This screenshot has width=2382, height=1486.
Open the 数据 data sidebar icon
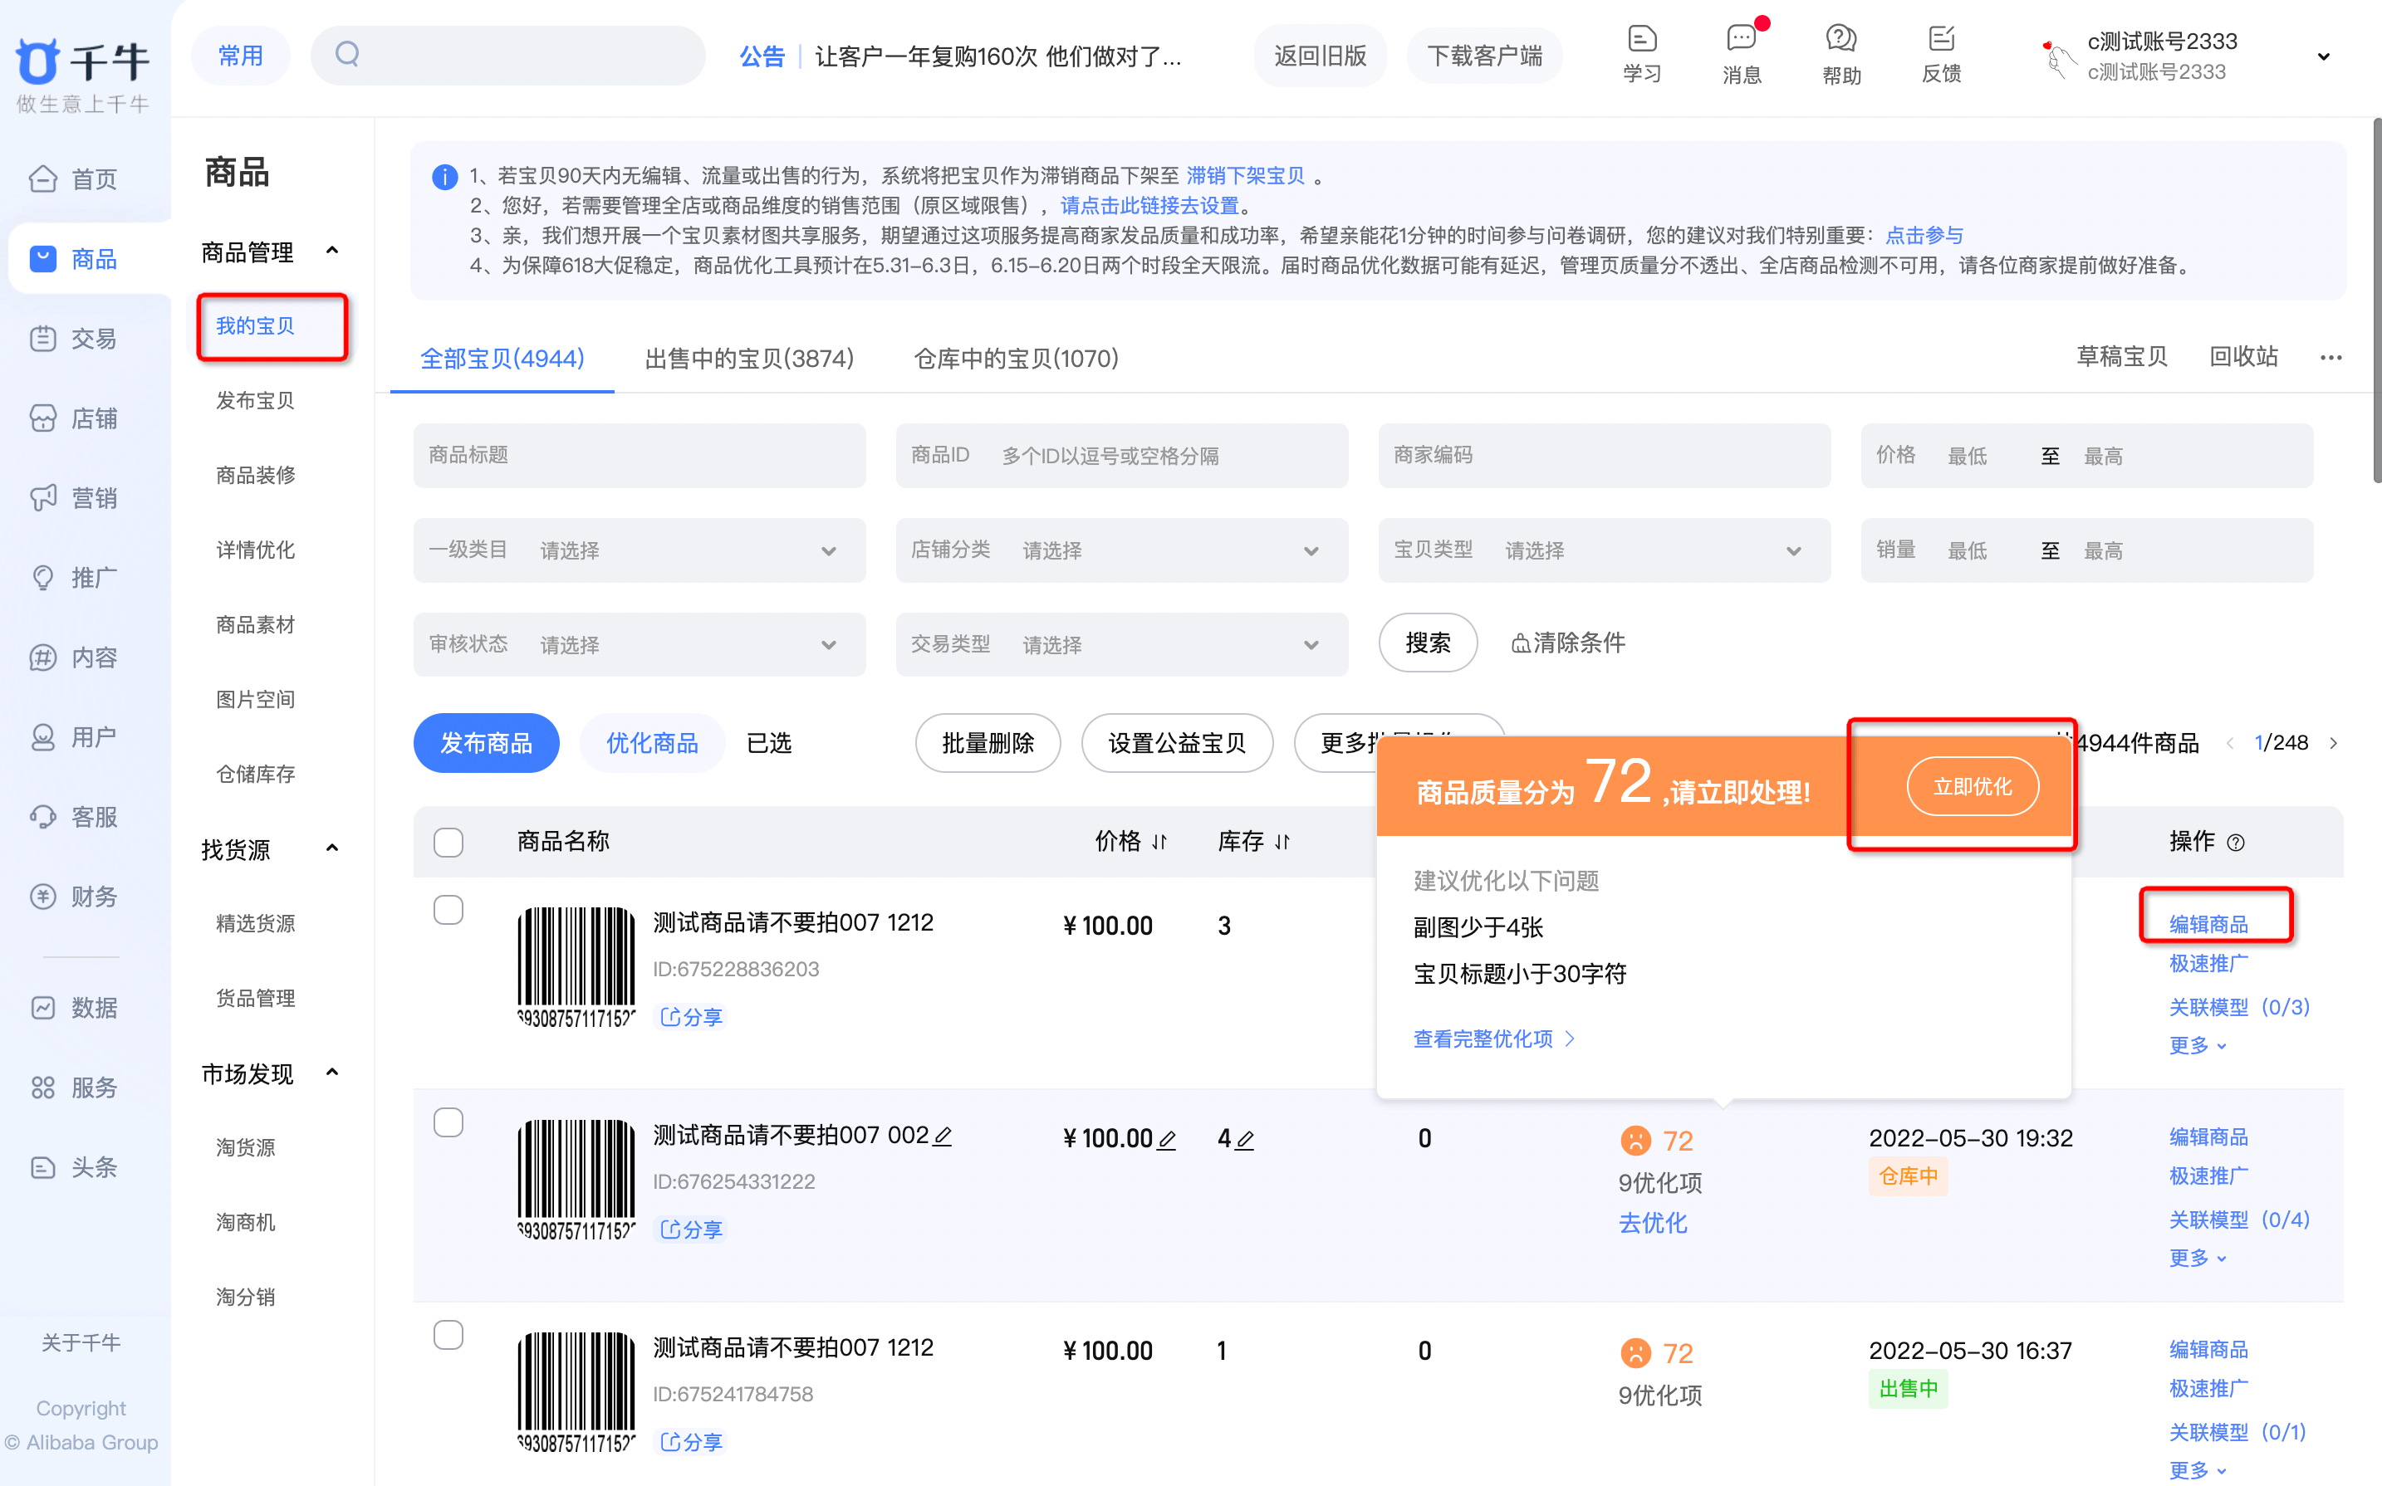pyautogui.click(x=43, y=1007)
